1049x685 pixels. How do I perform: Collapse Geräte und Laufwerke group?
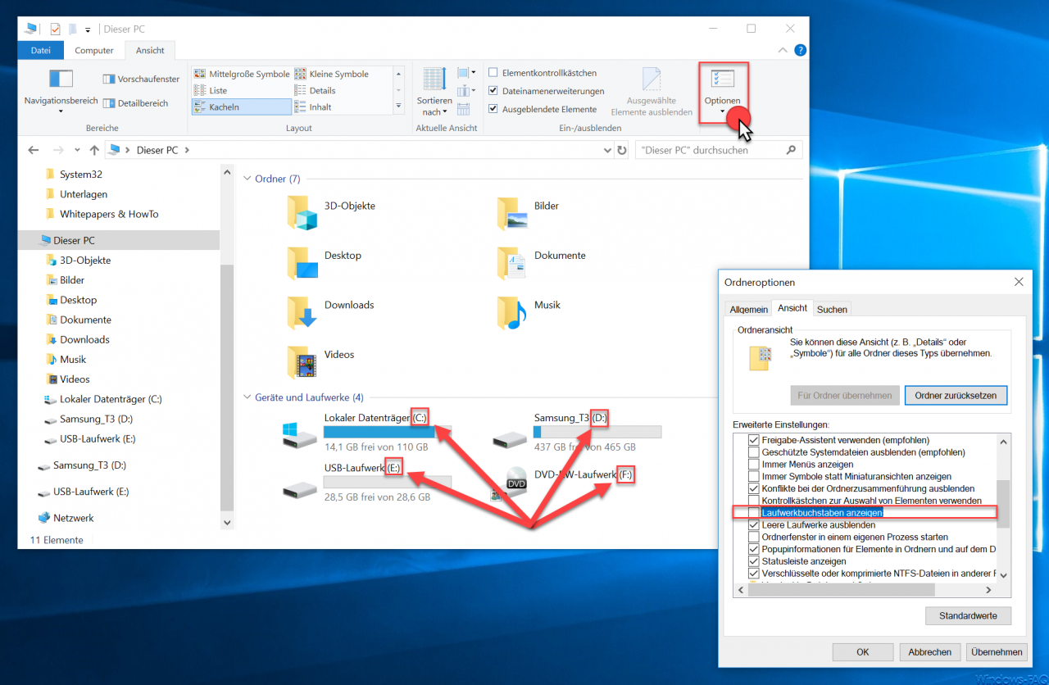coord(247,397)
